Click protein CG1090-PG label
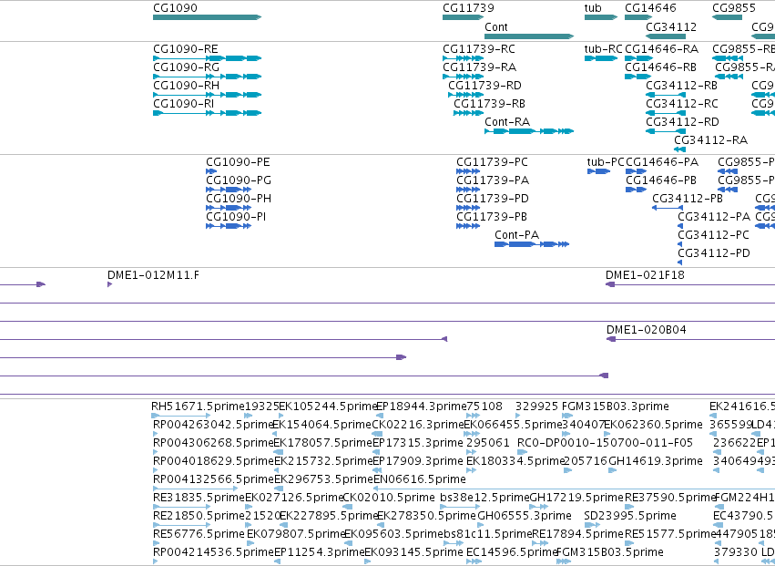Image resolution: width=775 pixels, height=566 pixels. click(x=239, y=180)
